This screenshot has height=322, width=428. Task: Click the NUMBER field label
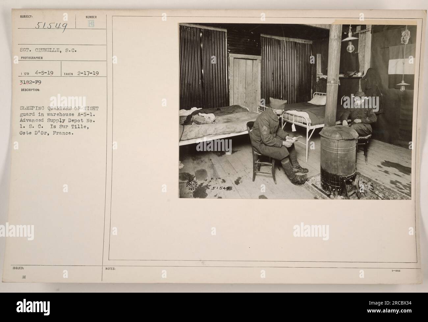(x=91, y=17)
